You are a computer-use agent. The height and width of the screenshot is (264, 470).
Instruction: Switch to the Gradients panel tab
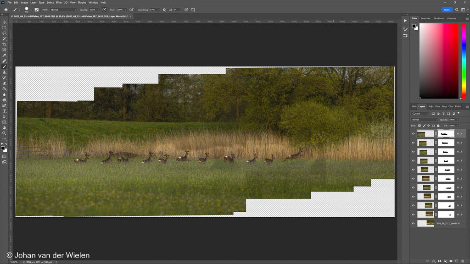(x=439, y=18)
